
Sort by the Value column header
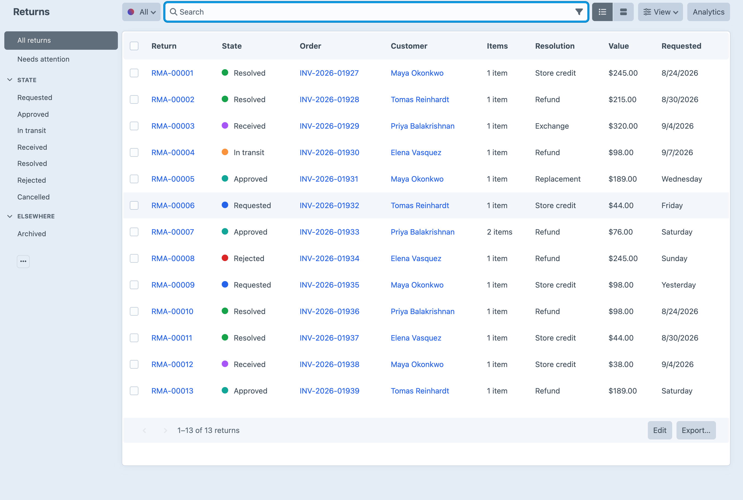[619, 46]
